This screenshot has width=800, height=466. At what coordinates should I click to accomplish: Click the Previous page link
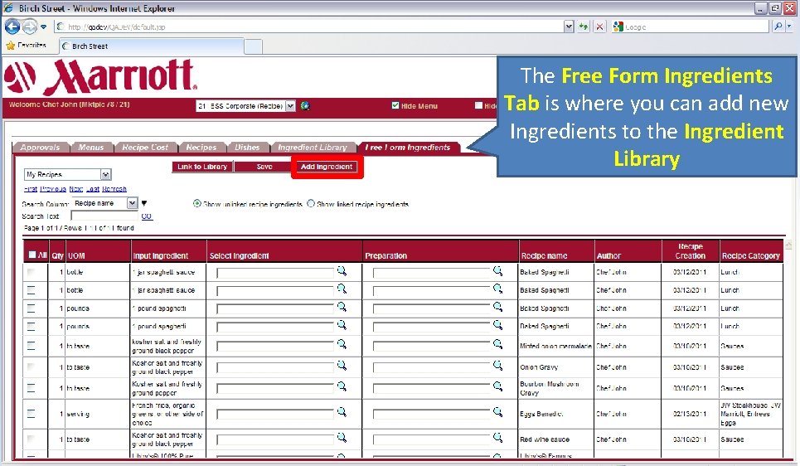tap(53, 189)
